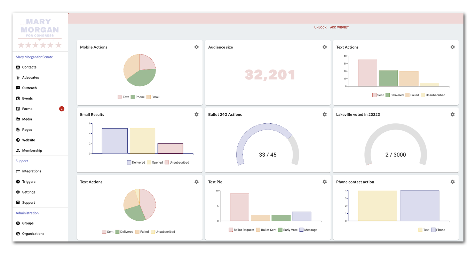Open gear on Ballot 24G Actions widget
Image resolution: width=476 pixels, height=254 pixels.
(x=325, y=114)
